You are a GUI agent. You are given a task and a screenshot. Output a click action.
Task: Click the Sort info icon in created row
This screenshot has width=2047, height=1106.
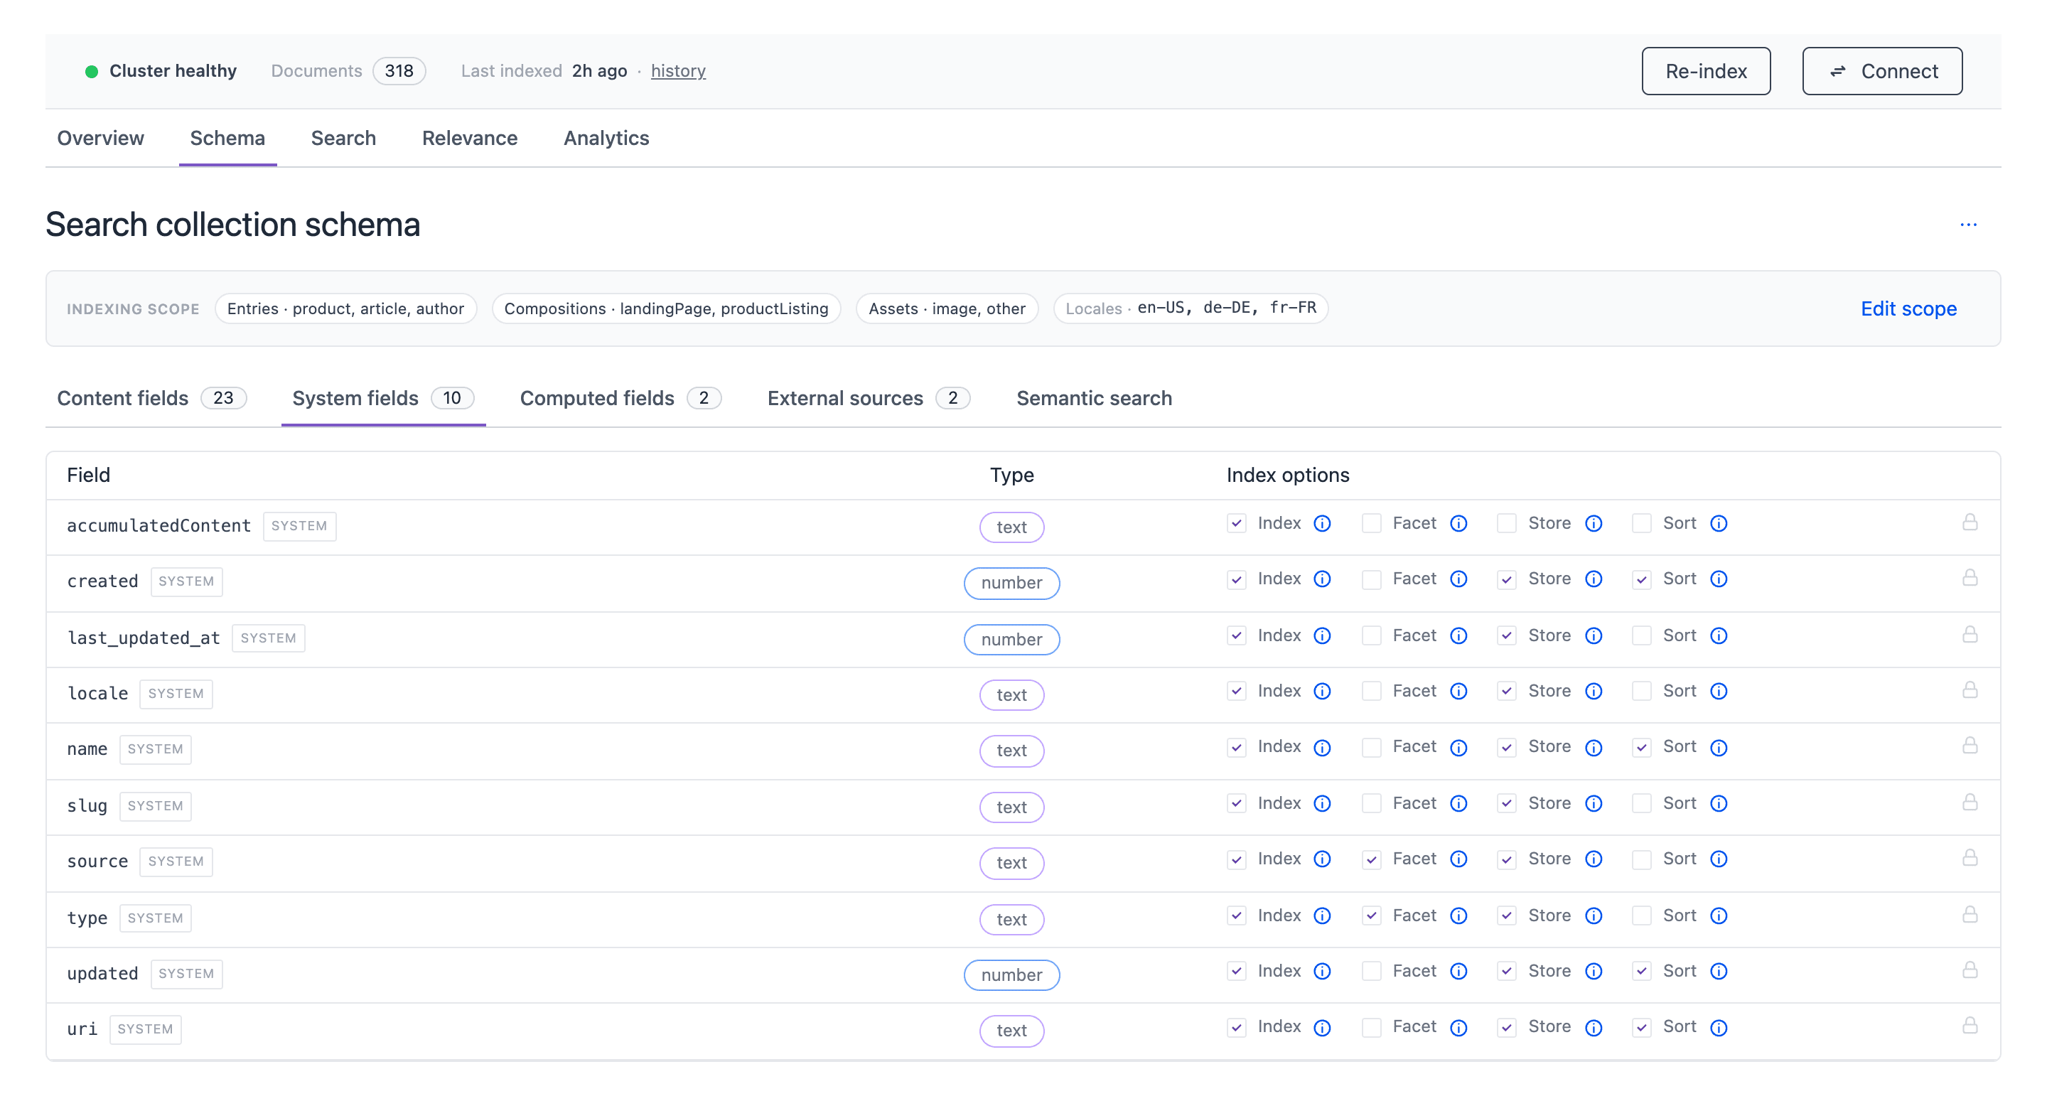point(1718,579)
